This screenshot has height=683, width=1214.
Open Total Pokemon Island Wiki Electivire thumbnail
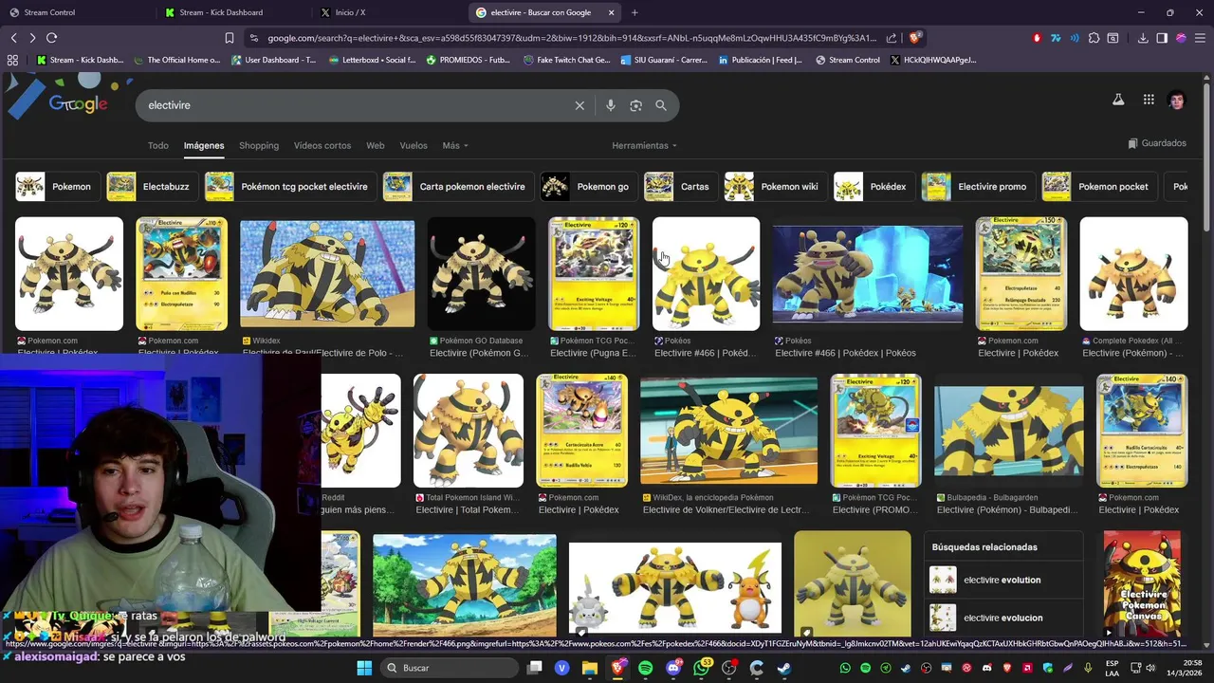(469, 431)
